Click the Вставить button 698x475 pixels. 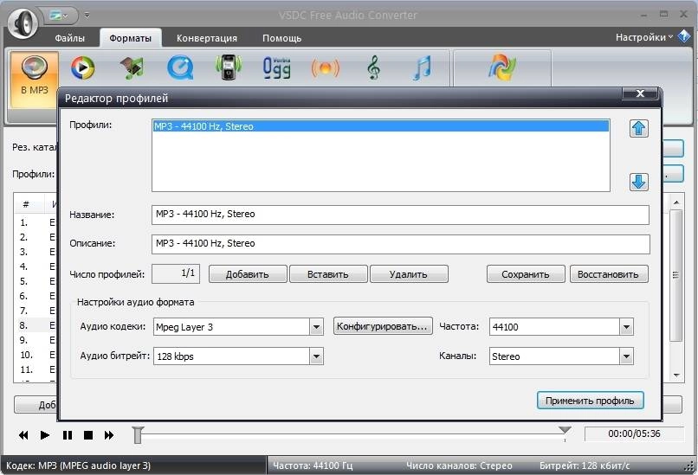tap(328, 274)
